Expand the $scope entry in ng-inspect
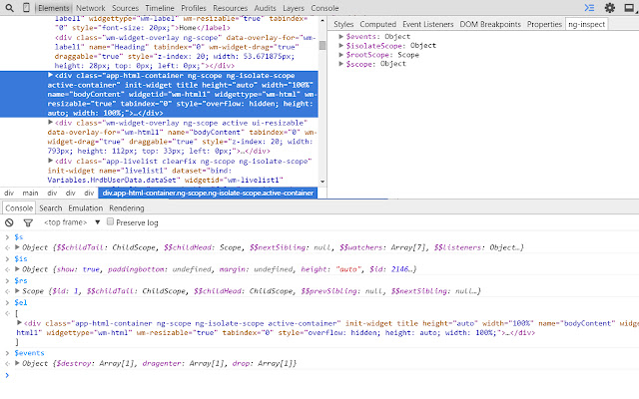The height and width of the screenshot is (399, 639). pos(342,66)
